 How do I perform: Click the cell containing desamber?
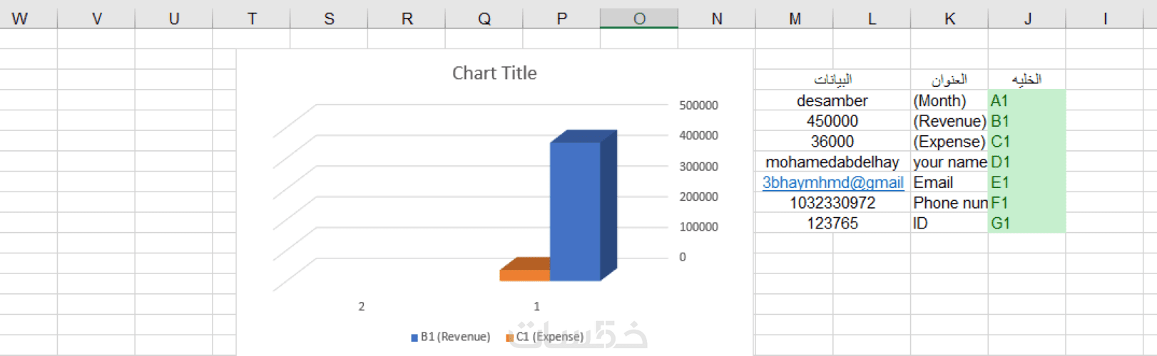(x=832, y=101)
